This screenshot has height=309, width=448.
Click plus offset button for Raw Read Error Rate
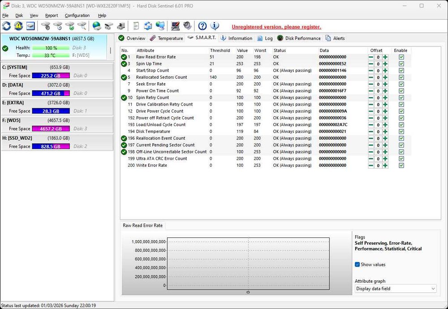tap(385, 57)
